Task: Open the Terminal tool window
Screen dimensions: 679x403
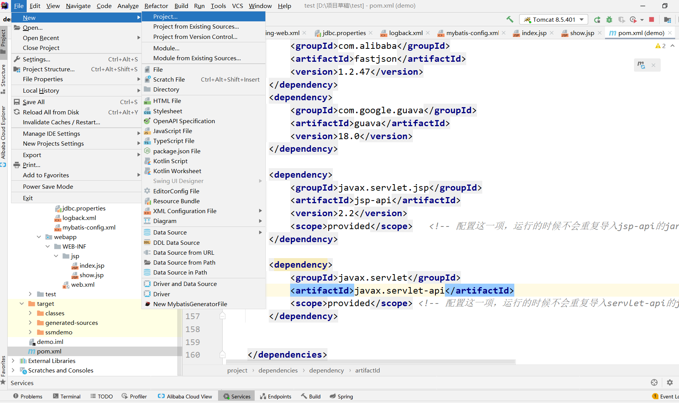Action: [67, 397]
